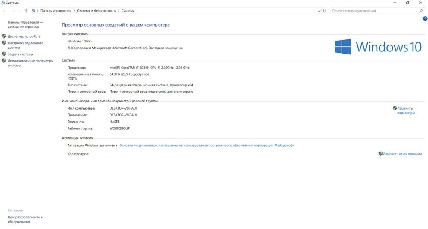Select 'Перо и сенсорный ввод недоступны' value
This screenshot has height=229, width=428.
click(x=152, y=92)
